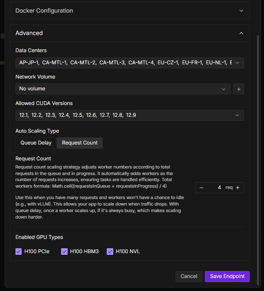
Task: Expand the Docker Configuration section
Action: pyautogui.click(x=130, y=11)
